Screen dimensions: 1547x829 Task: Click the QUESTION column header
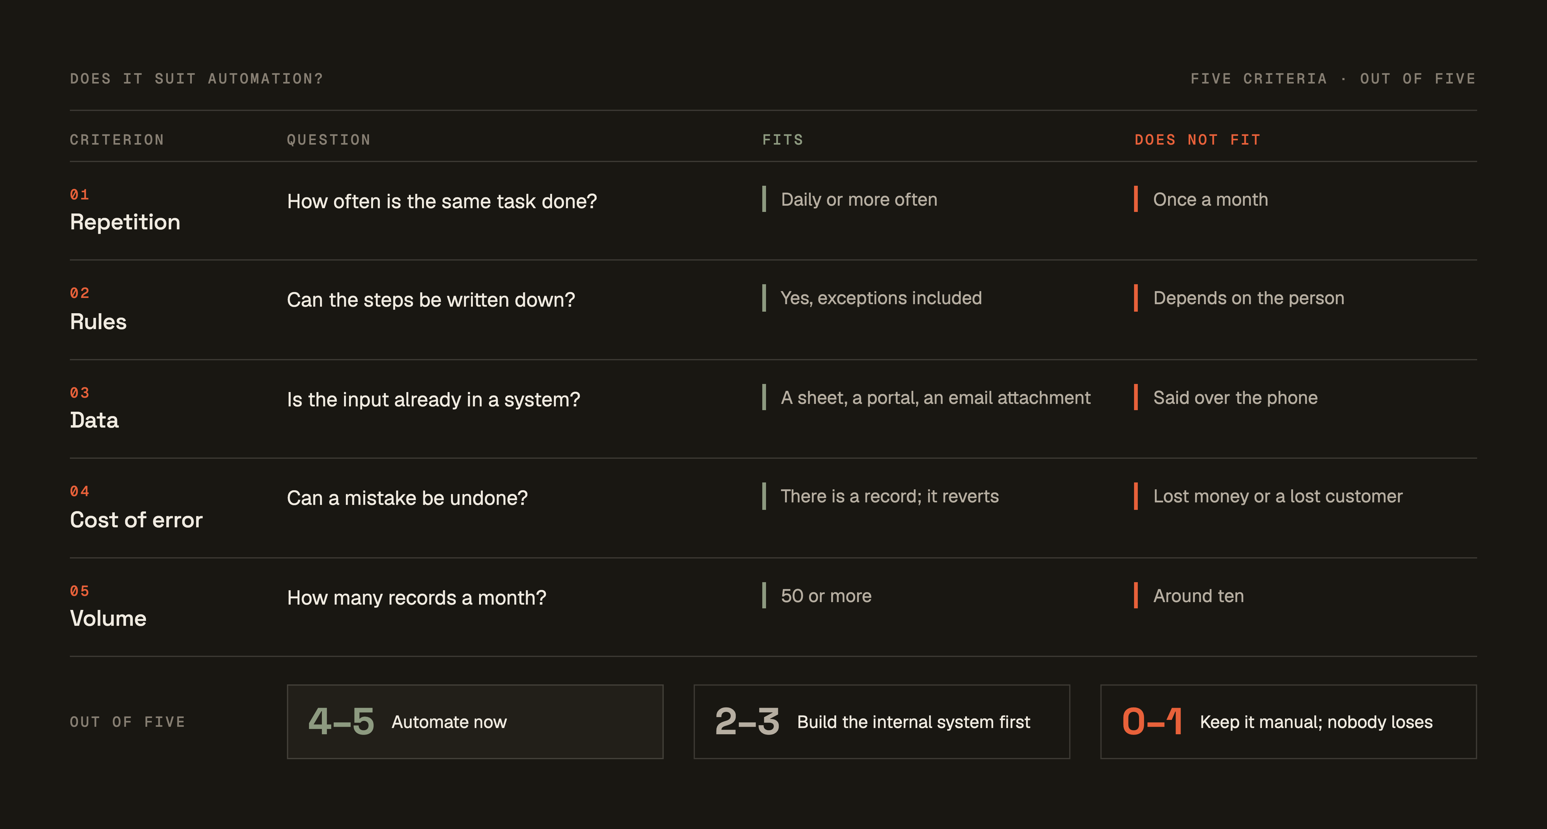tap(328, 140)
